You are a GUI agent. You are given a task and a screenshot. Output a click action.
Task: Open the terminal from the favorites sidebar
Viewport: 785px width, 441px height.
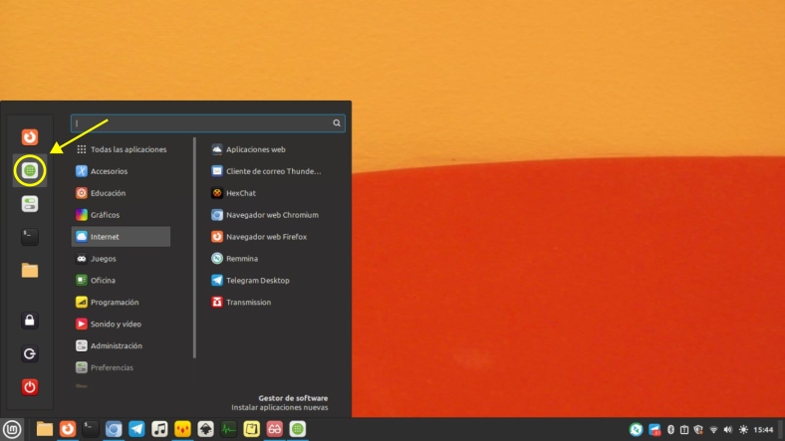[30, 237]
